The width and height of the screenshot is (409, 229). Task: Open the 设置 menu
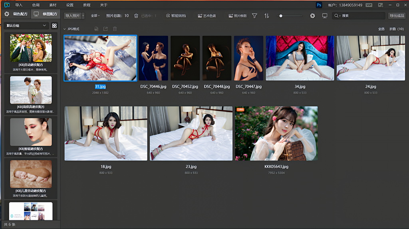70,5
